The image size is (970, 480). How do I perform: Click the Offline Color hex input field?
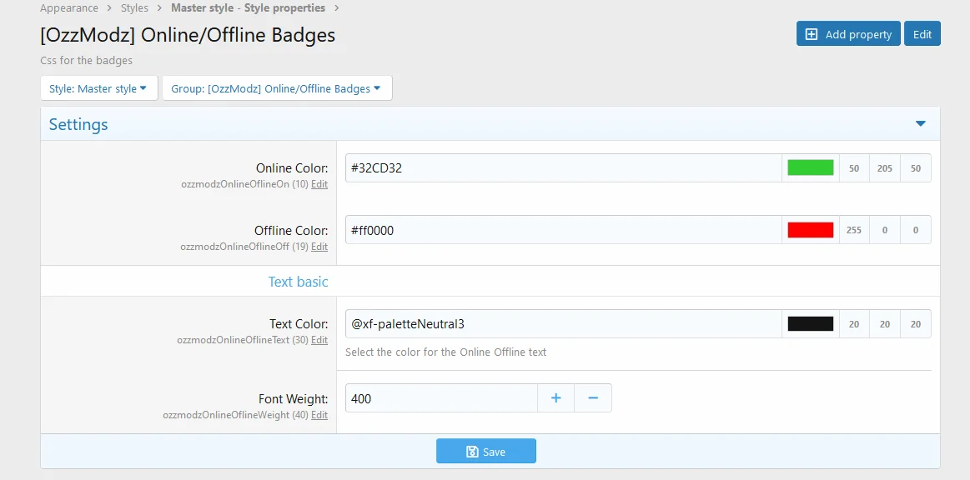click(x=563, y=230)
